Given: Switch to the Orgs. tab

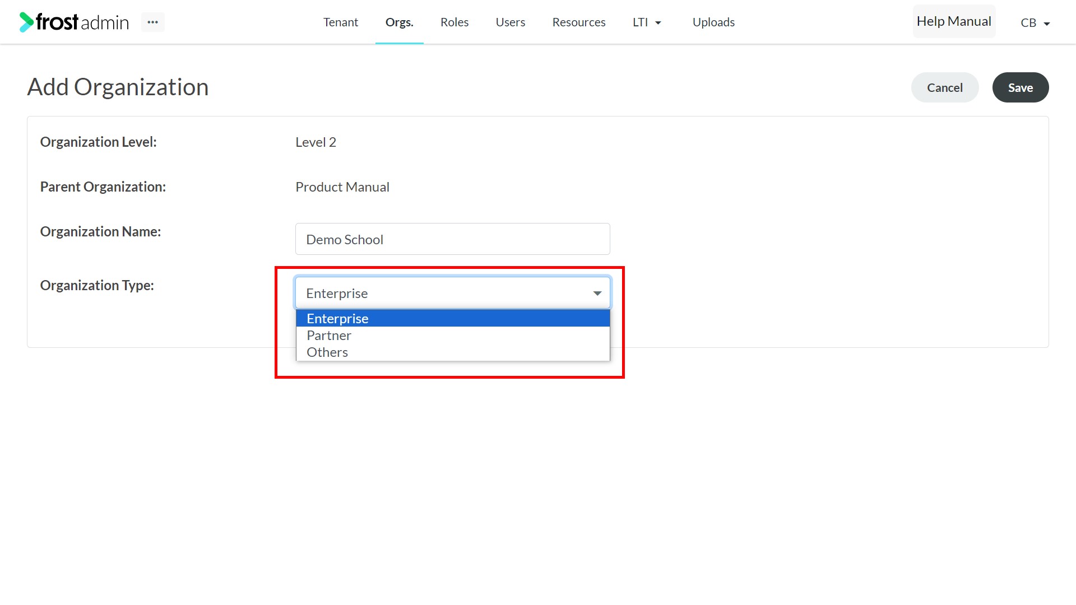Looking at the screenshot, I should (399, 22).
